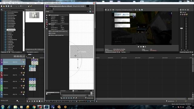Open video output FX in preview toolbar
The image size is (194, 109).
click(x=111, y=10)
